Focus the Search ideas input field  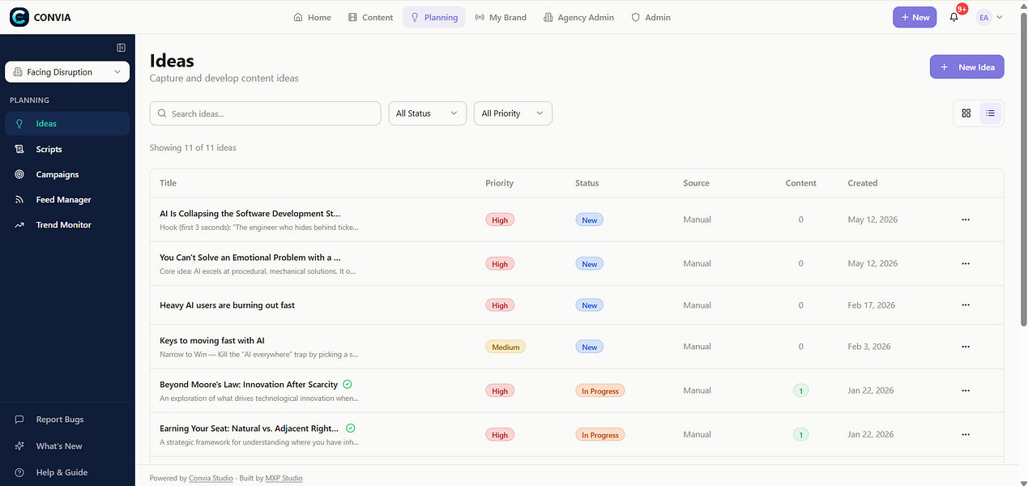(x=265, y=113)
